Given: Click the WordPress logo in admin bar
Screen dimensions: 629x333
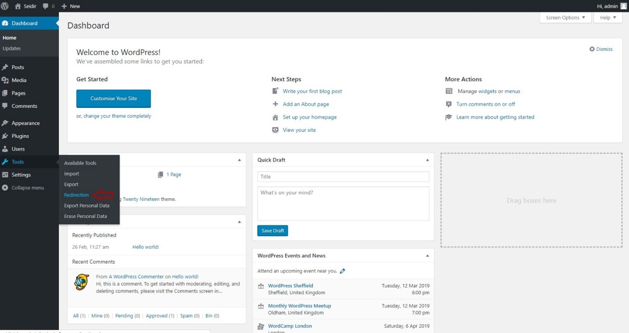Looking at the screenshot, I should pyautogui.click(x=5, y=6).
